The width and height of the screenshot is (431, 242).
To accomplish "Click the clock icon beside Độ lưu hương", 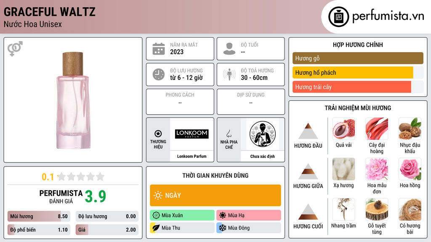I will point(159,74).
